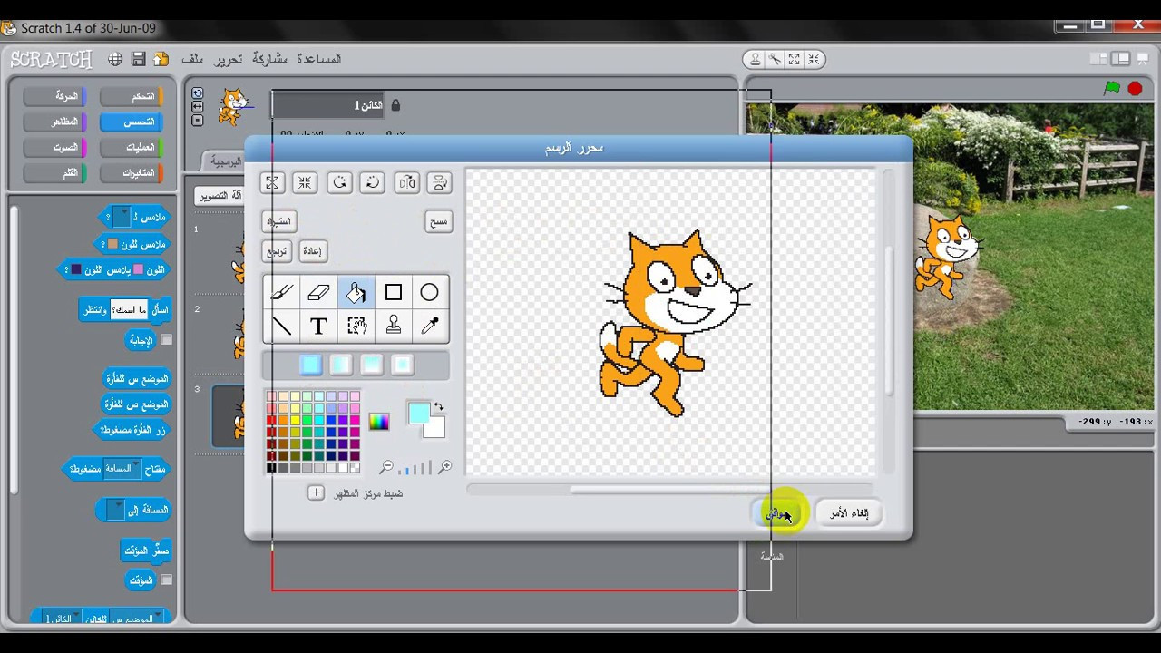1161x653 pixels.
Task: Select the rectangle drawing tool
Action: [393, 293]
